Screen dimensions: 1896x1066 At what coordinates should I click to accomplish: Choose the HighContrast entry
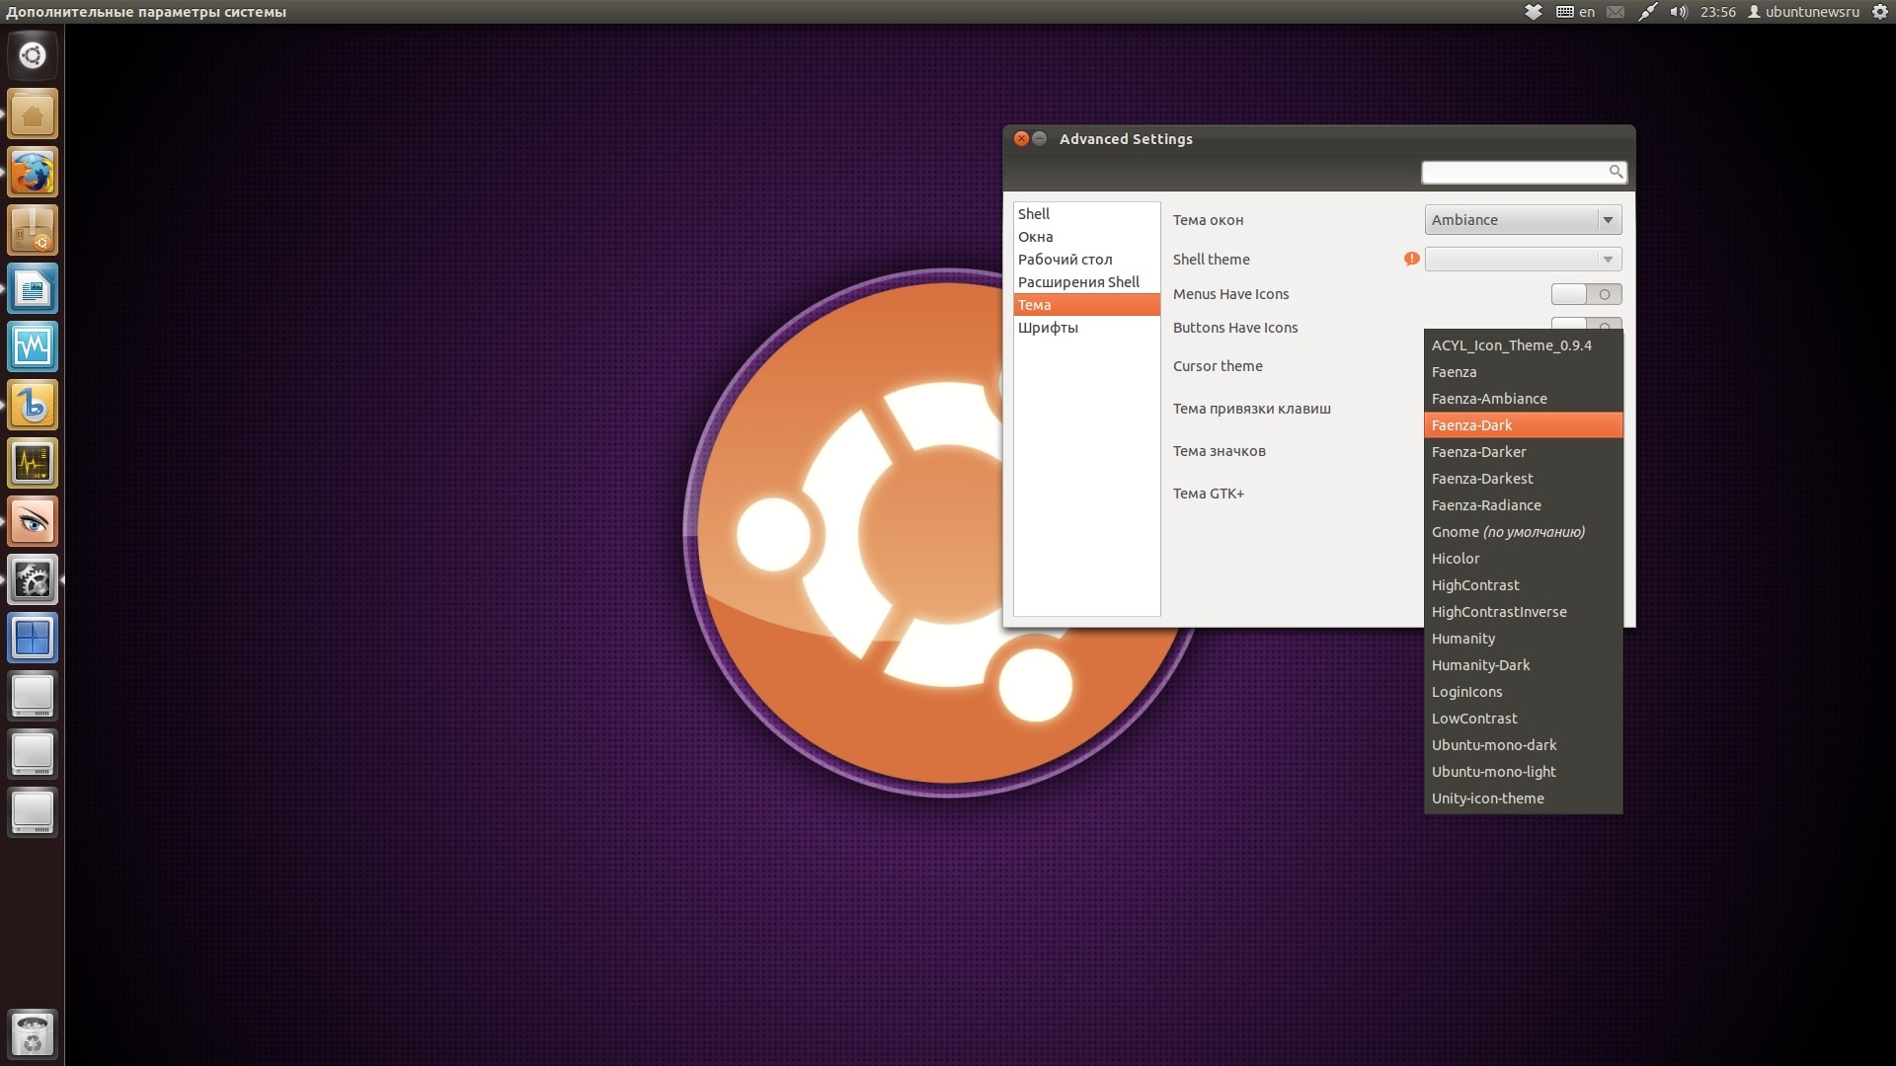(1523, 585)
